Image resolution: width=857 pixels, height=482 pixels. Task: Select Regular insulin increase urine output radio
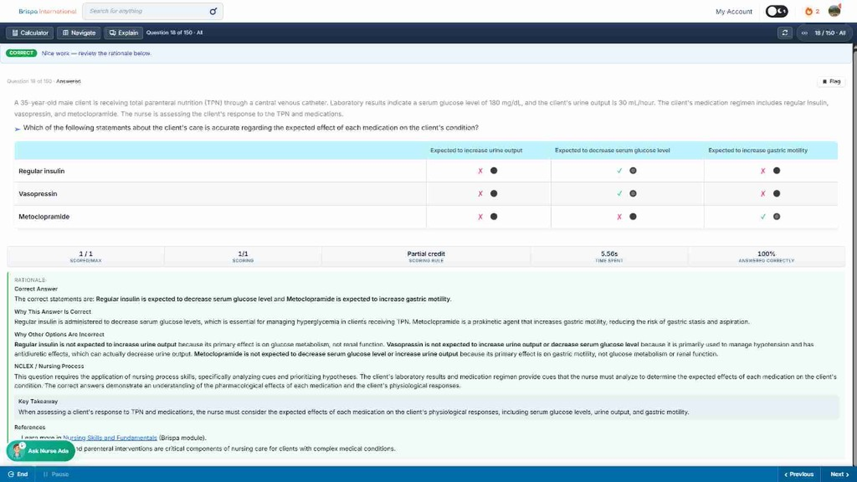tap(494, 171)
